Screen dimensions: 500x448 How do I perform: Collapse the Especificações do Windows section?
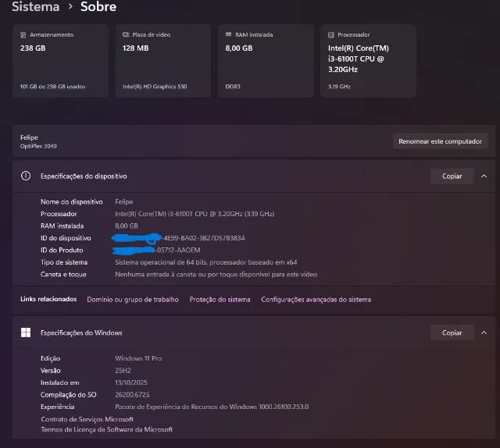click(x=484, y=332)
